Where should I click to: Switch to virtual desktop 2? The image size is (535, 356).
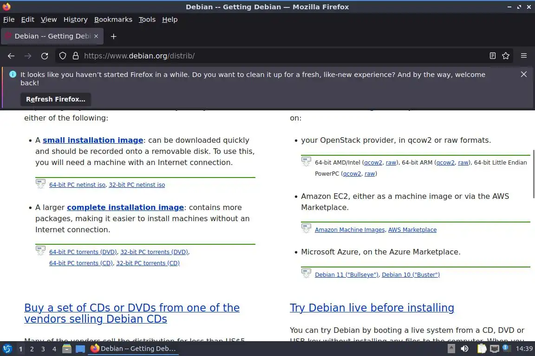32,349
